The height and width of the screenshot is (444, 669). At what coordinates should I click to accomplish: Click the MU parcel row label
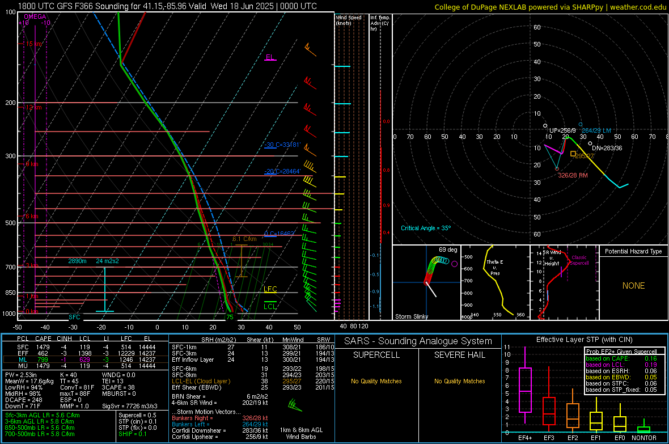(x=23, y=366)
